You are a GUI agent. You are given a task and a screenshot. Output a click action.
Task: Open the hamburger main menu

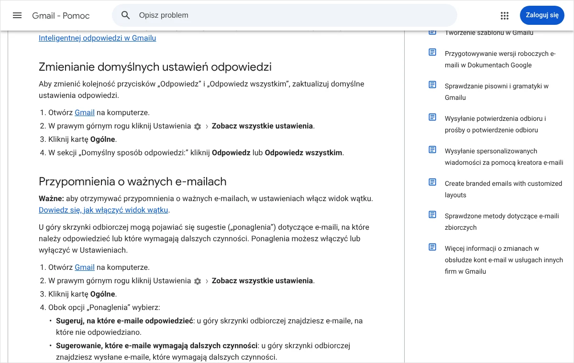(17, 15)
